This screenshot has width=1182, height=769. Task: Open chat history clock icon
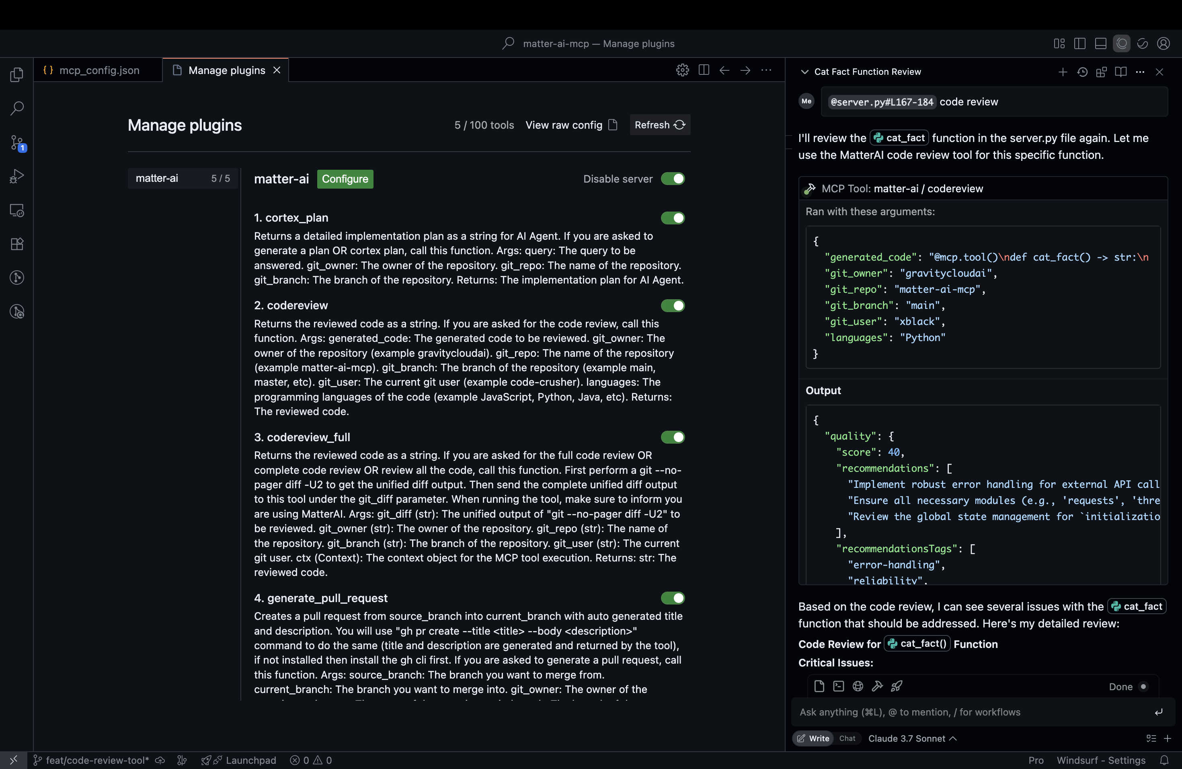point(1082,72)
